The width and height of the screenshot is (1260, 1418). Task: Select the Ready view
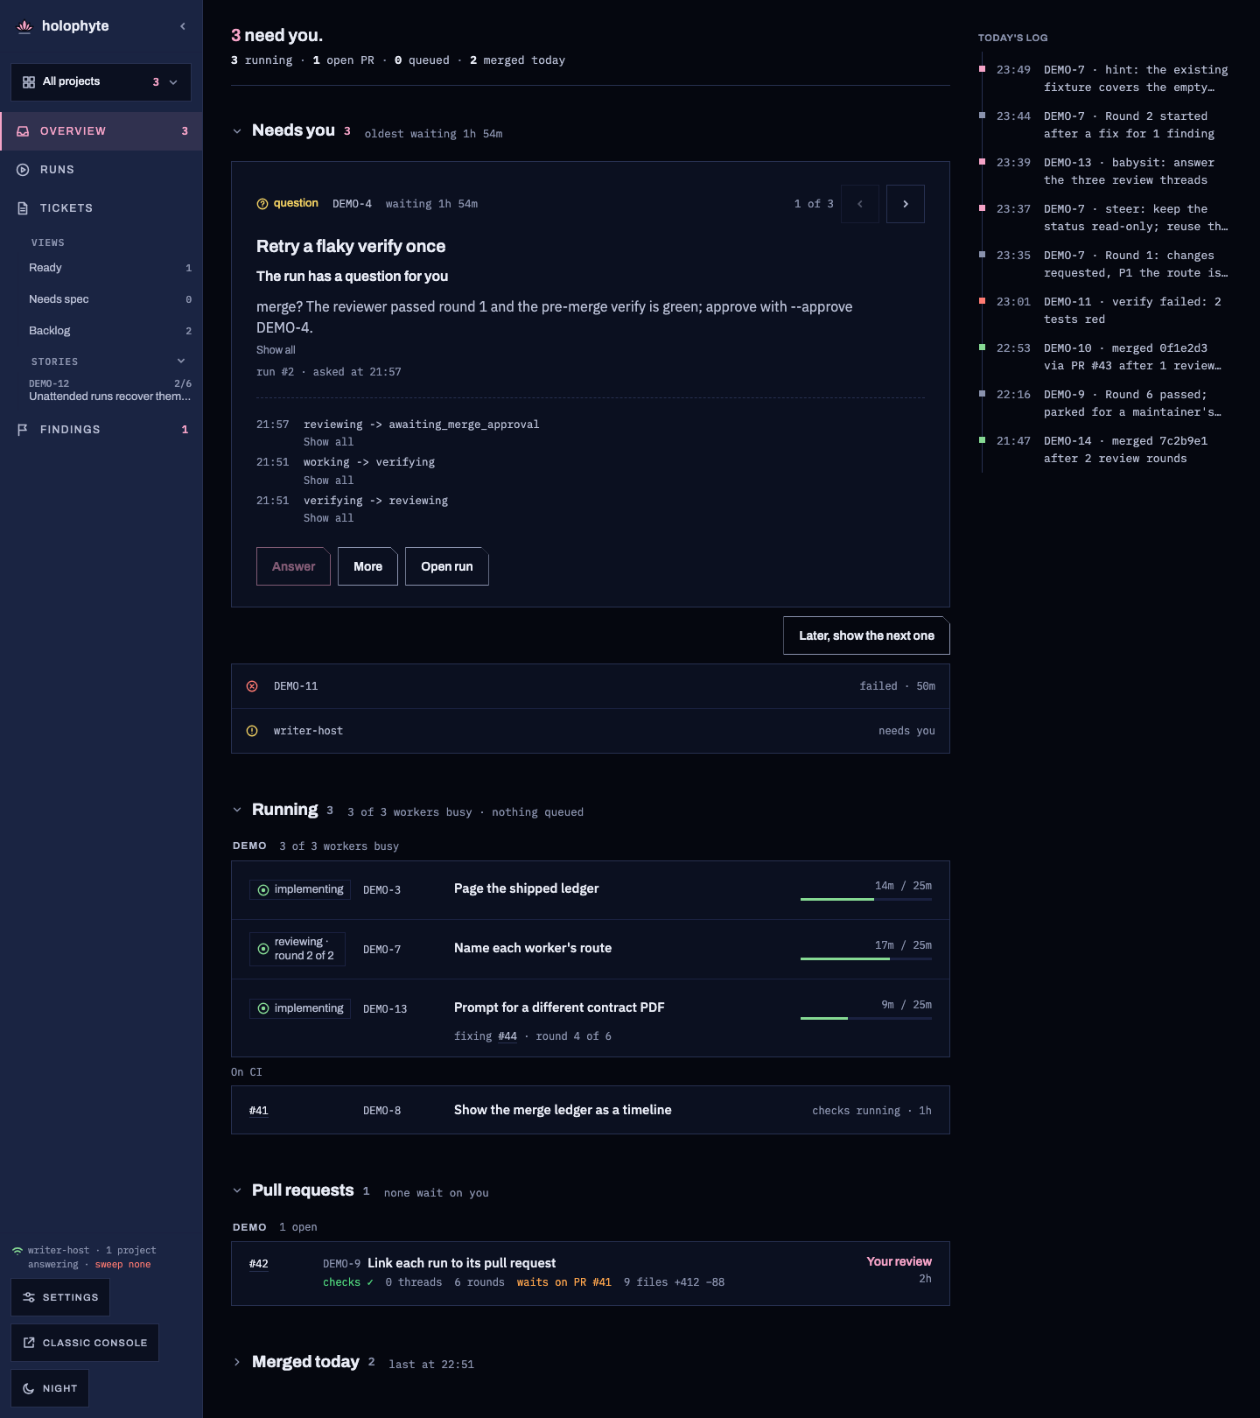click(110, 268)
